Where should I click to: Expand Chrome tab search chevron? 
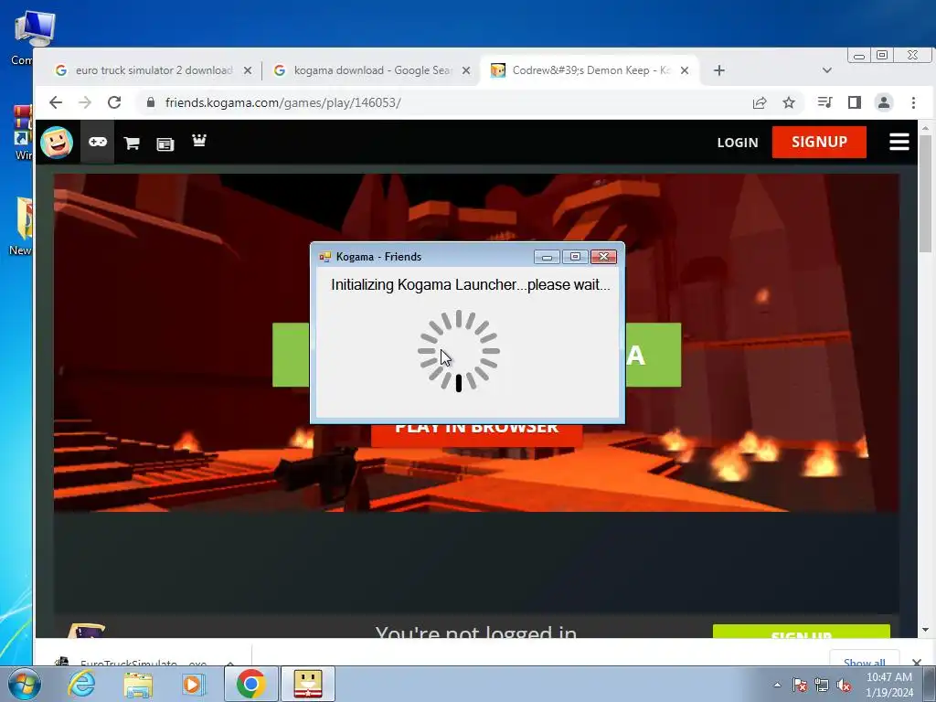pos(826,70)
